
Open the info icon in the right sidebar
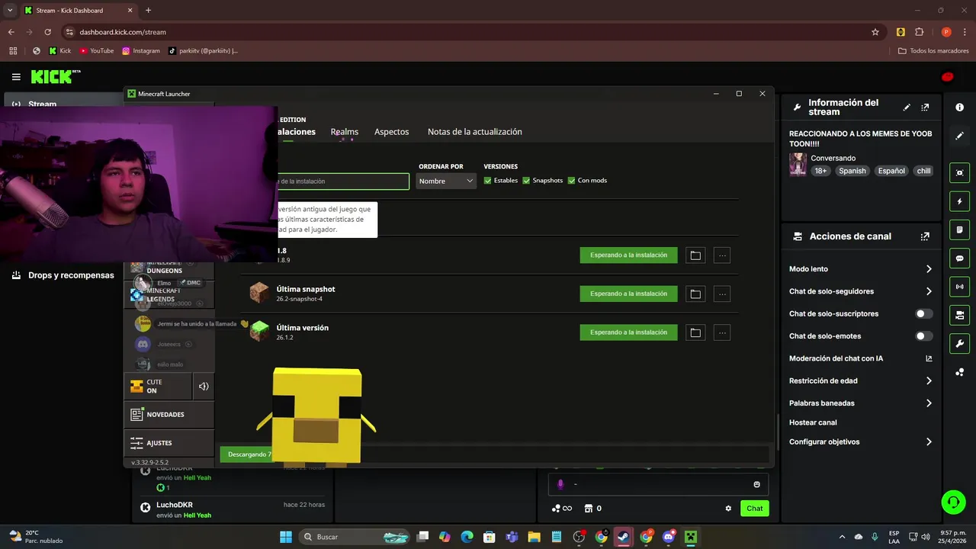click(959, 108)
